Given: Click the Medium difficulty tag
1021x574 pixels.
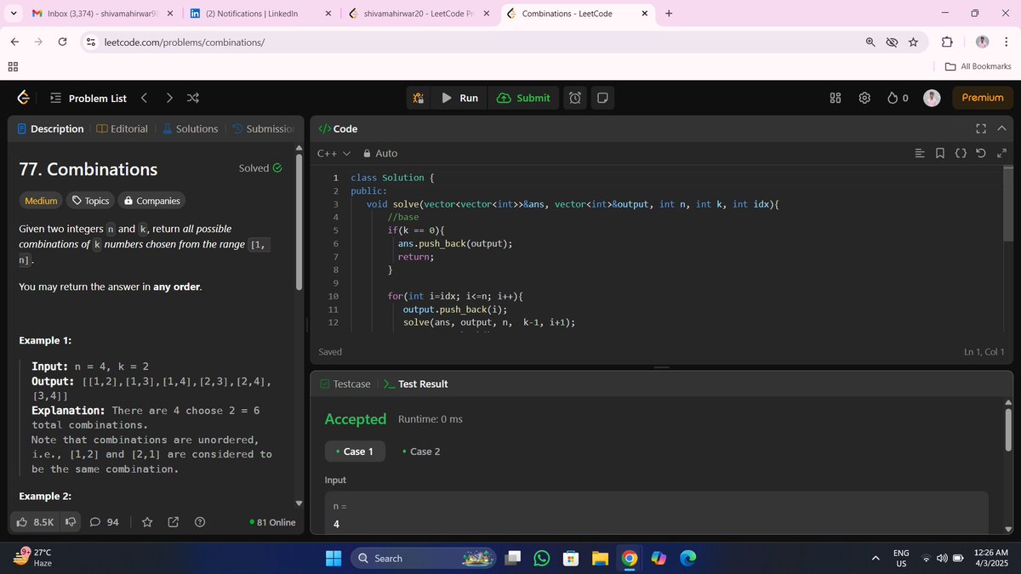Looking at the screenshot, I should pyautogui.click(x=41, y=201).
